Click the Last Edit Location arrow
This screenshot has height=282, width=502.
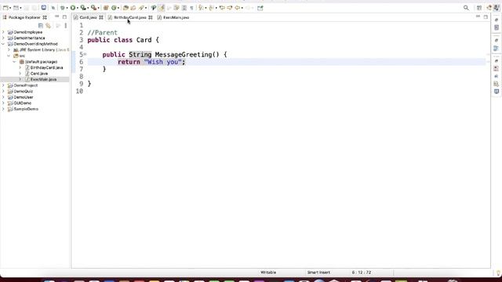coord(222,8)
